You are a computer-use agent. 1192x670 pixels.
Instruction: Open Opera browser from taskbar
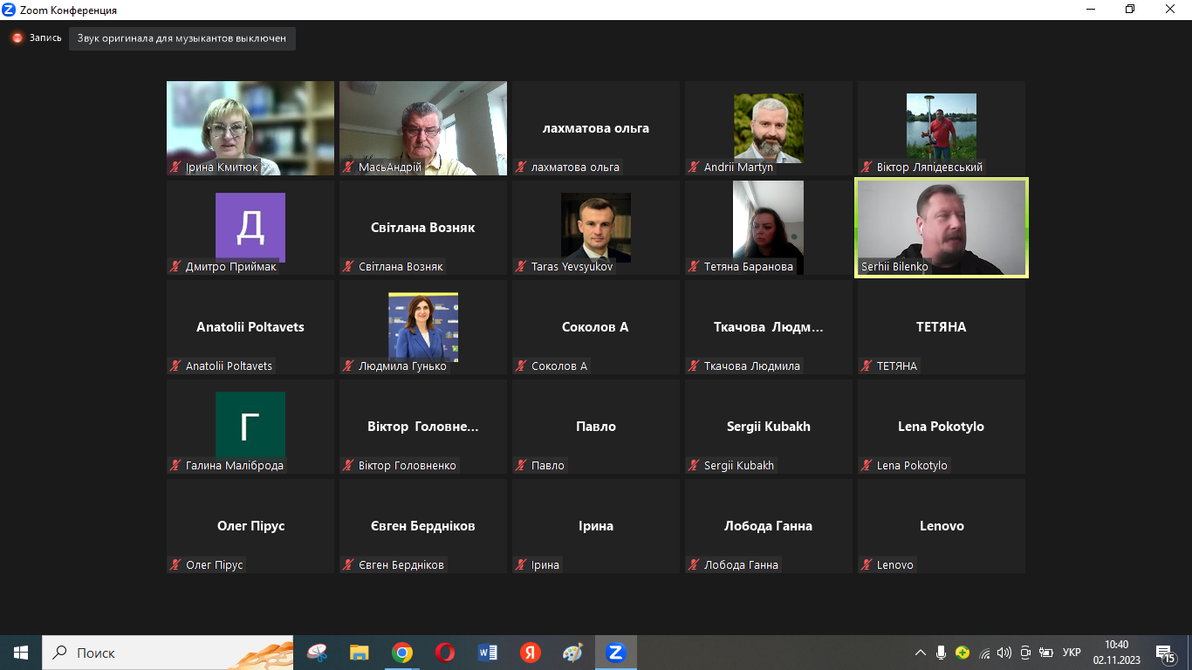[445, 653]
